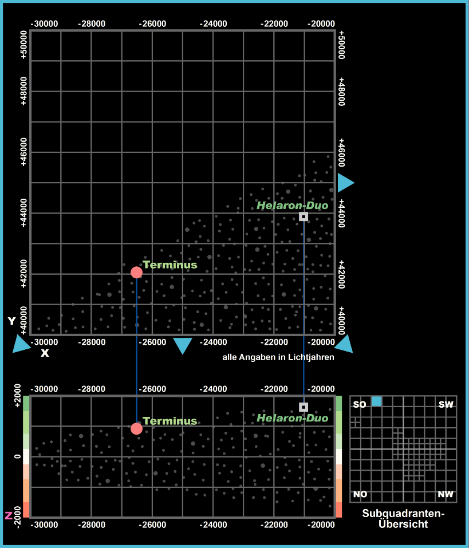The image size is (469, 548).
Task: Click the highlighted blue subquadrant in the overview grid
Action: [x=376, y=401]
